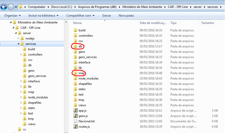Click geos_services folder icon in file list
Image resolution: width=225 pixels, height=133 pixels.
pos(75,57)
